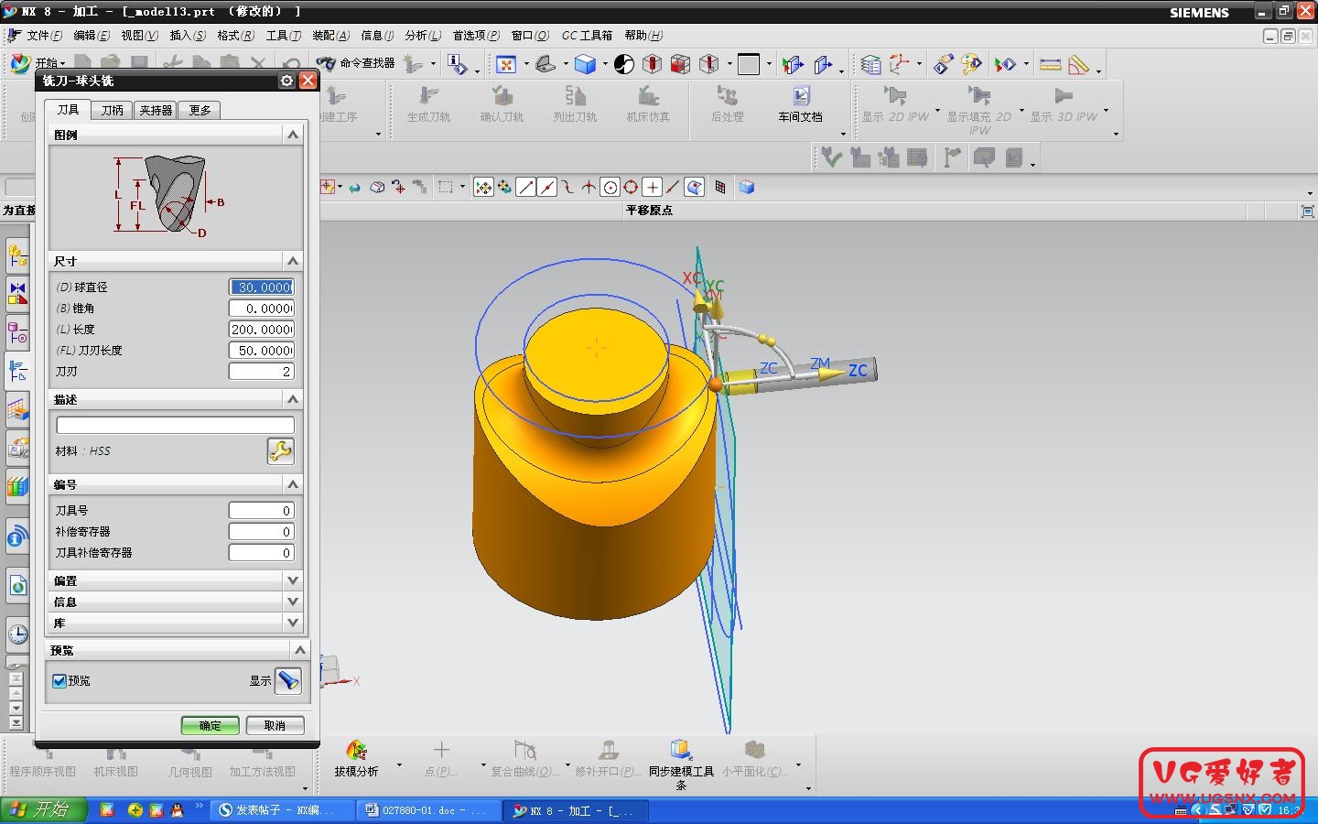The height and width of the screenshot is (824, 1318).
Task: Click the history clock icon in sidebar
Action: pyautogui.click(x=17, y=634)
